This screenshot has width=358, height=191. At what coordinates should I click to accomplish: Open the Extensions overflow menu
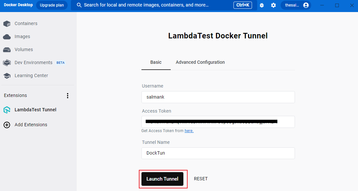click(67, 95)
